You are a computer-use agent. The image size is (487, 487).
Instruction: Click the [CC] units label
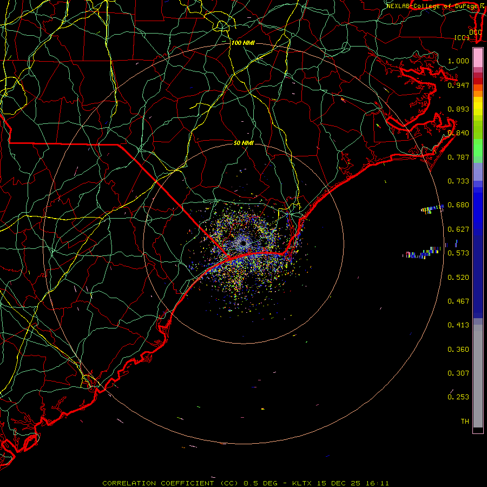click(x=462, y=38)
